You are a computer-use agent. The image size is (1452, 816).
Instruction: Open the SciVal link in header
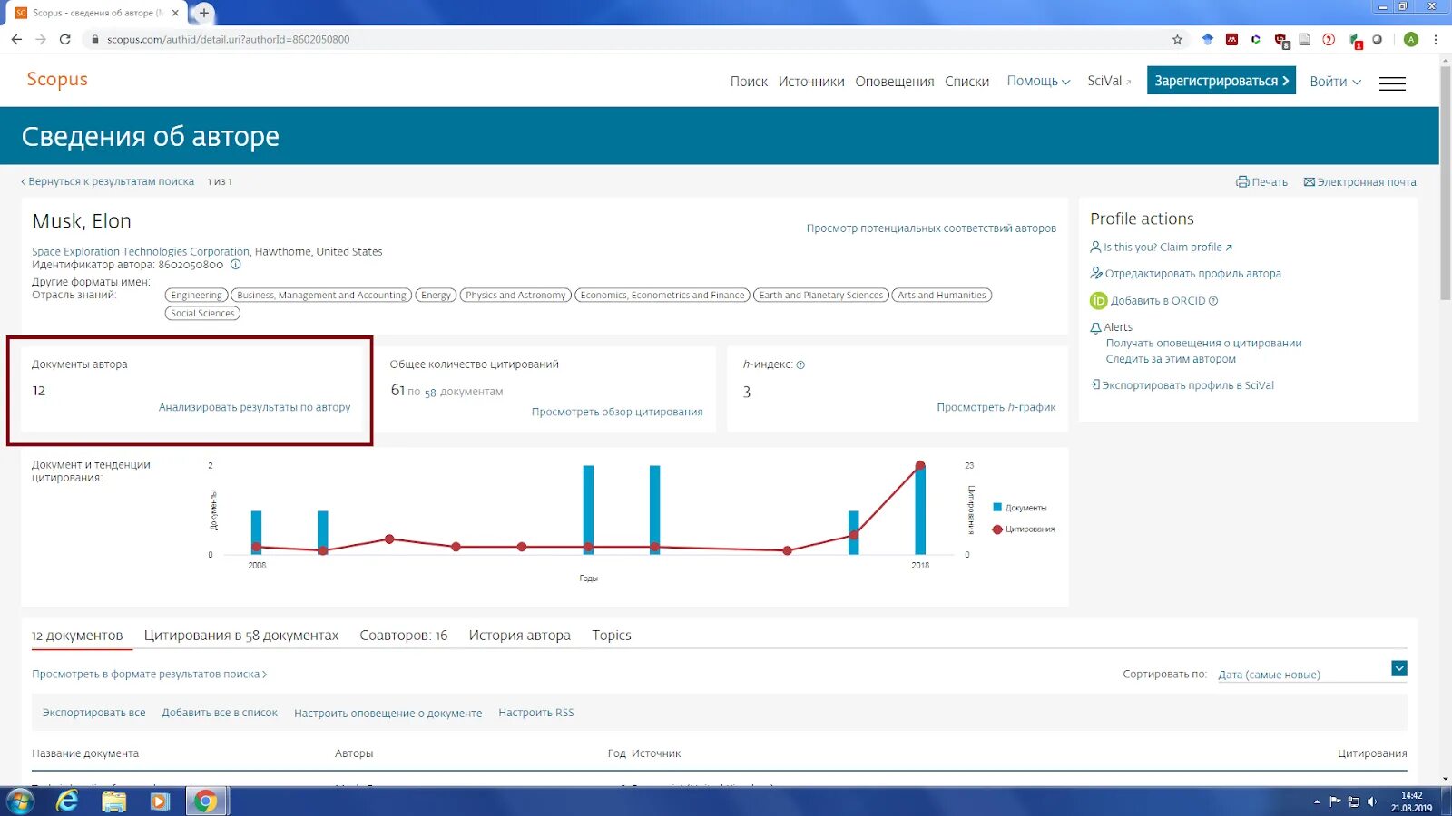(x=1109, y=82)
